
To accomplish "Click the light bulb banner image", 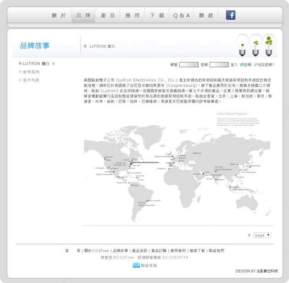I will [255, 45].
